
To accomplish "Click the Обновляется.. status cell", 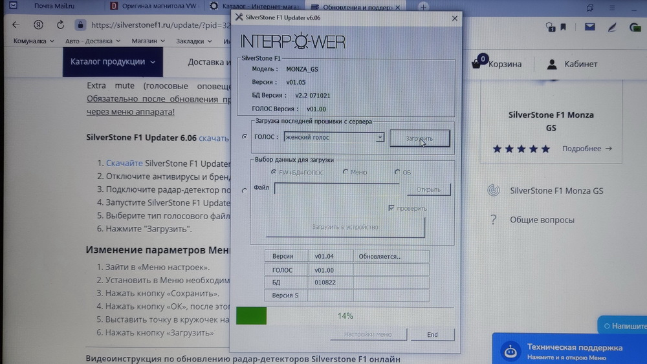I will click(391, 256).
